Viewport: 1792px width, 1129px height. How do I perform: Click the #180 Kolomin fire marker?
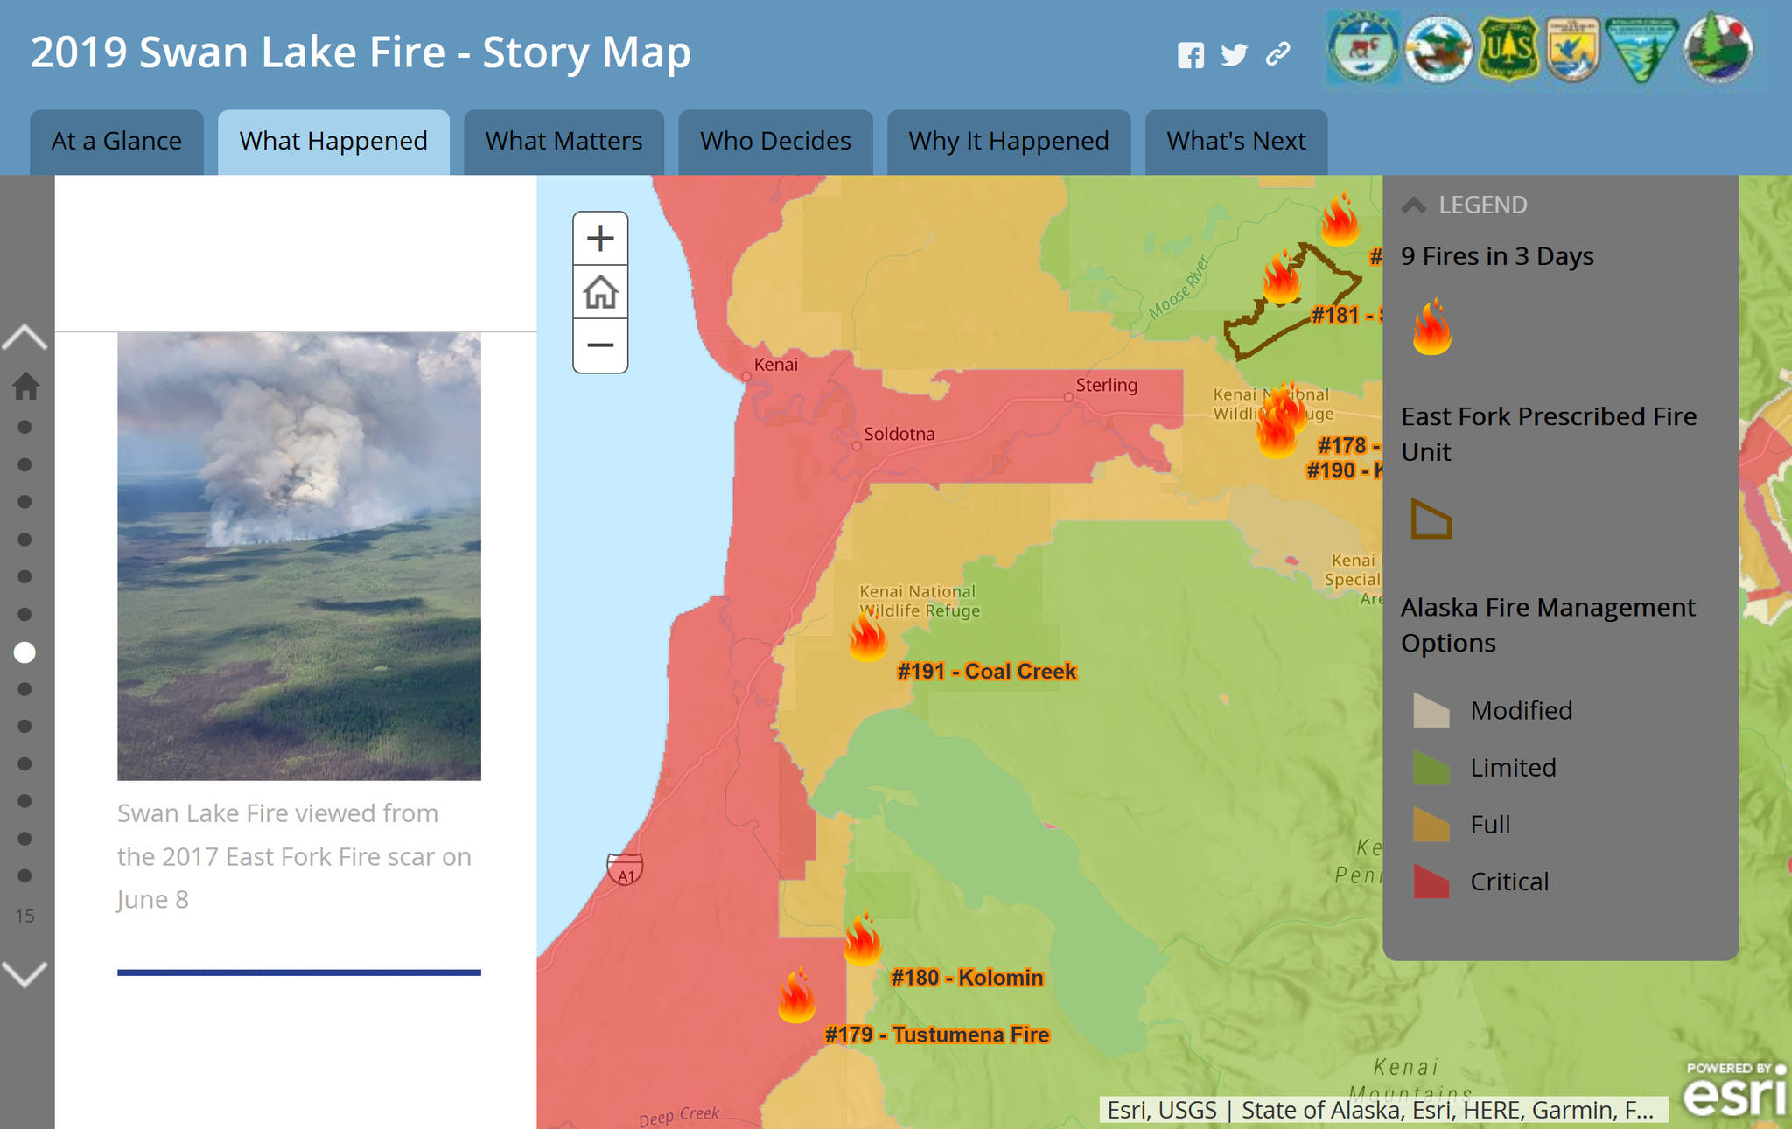click(x=863, y=939)
